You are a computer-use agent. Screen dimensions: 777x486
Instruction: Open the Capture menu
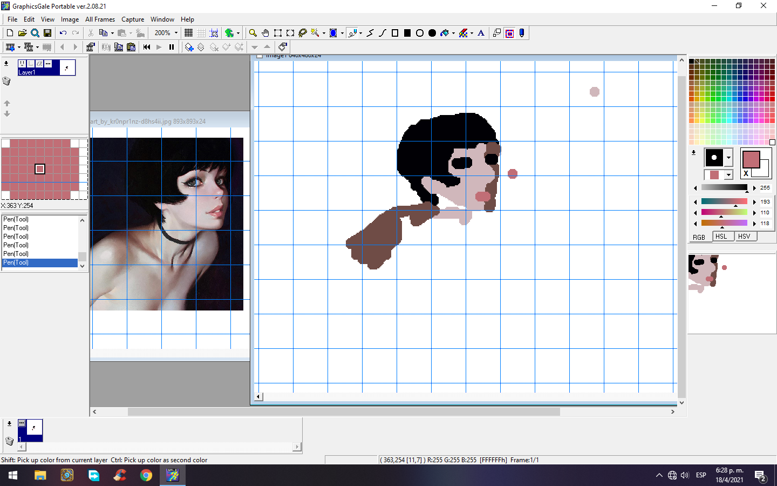[x=133, y=19]
